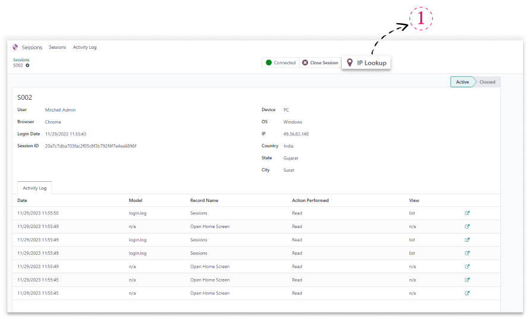Select the Activity Log tab

(34, 188)
